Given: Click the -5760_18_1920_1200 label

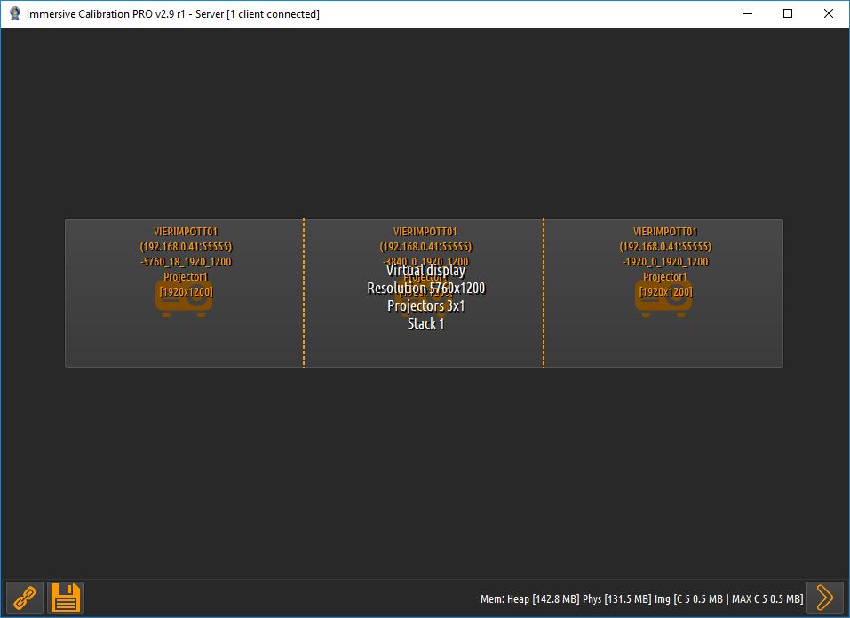Looking at the screenshot, I should point(186,262).
